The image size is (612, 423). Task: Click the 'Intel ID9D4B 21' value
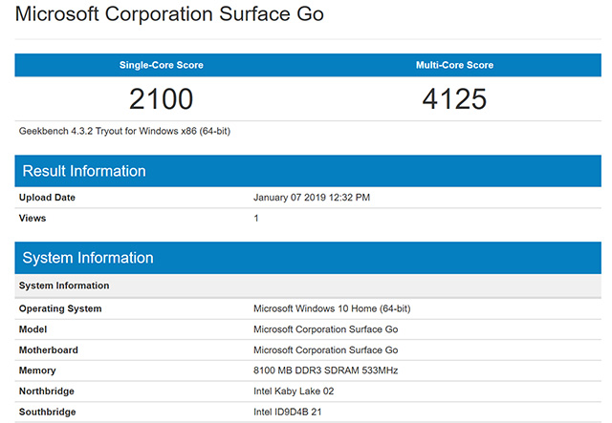(x=287, y=412)
